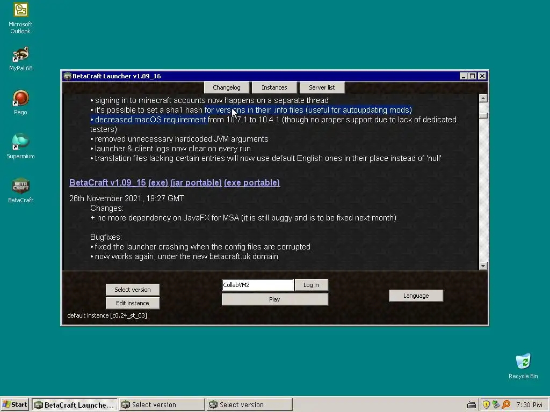The height and width of the screenshot is (412, 550).
Task: Click the "default instance [c0.24_st_03]" label
Action: tap(107, 315)
